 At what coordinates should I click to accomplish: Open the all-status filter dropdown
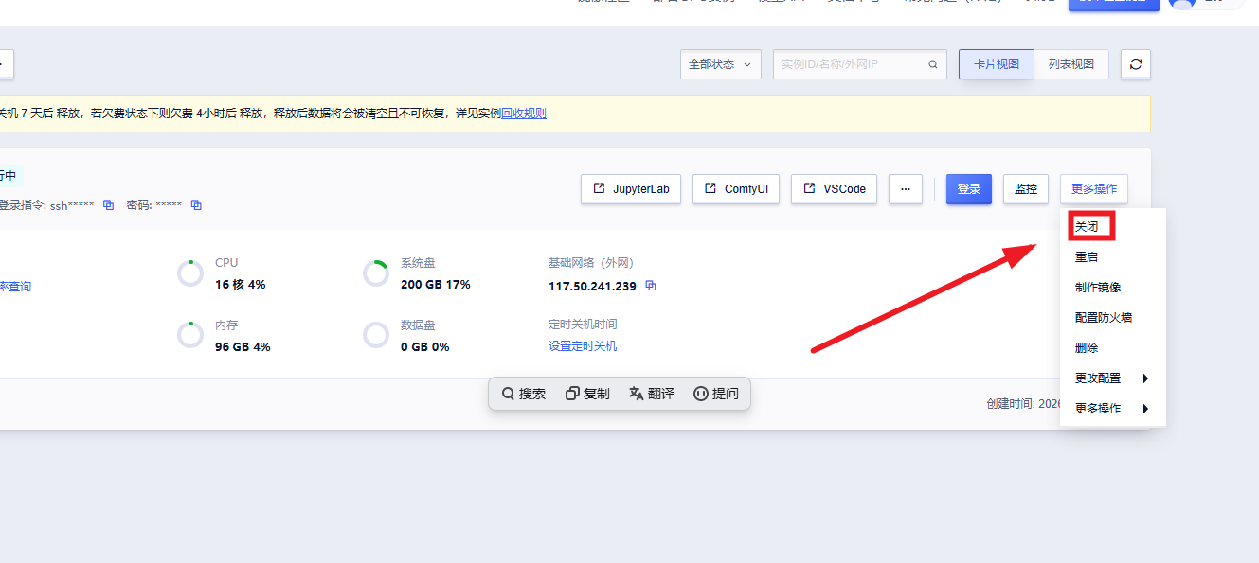coord(720,64)
